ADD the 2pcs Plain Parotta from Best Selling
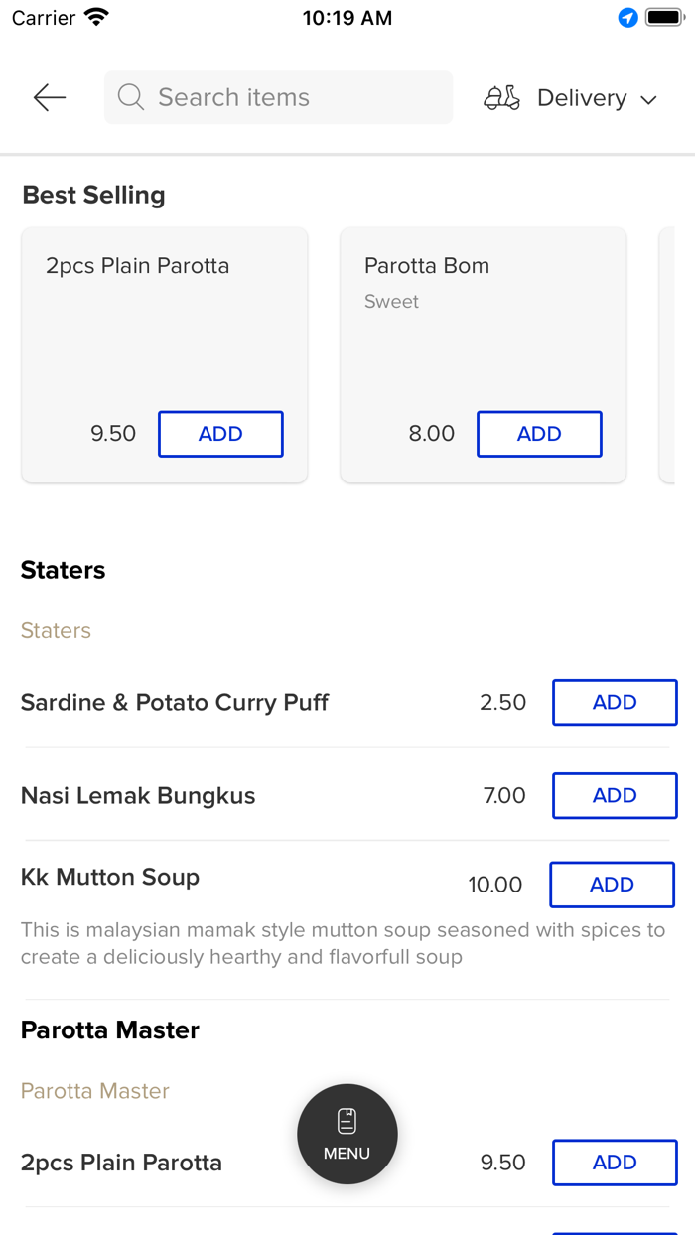 [x=220, y=434]
